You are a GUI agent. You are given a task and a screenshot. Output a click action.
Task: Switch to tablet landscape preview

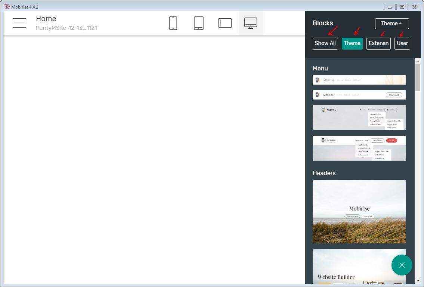(x=225, y=23)
